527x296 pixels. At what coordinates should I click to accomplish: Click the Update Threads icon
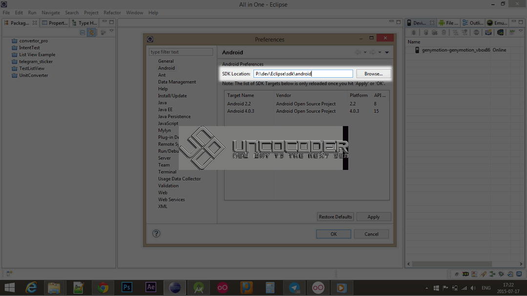[455, 33]
